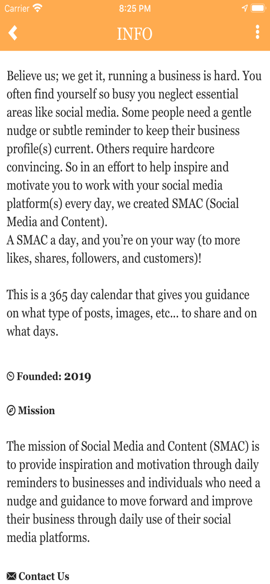This screenshot has height=584, width=270.
Task: Open the options menu in the title bar
Action: pyautogui.click(x=258, y=33)
